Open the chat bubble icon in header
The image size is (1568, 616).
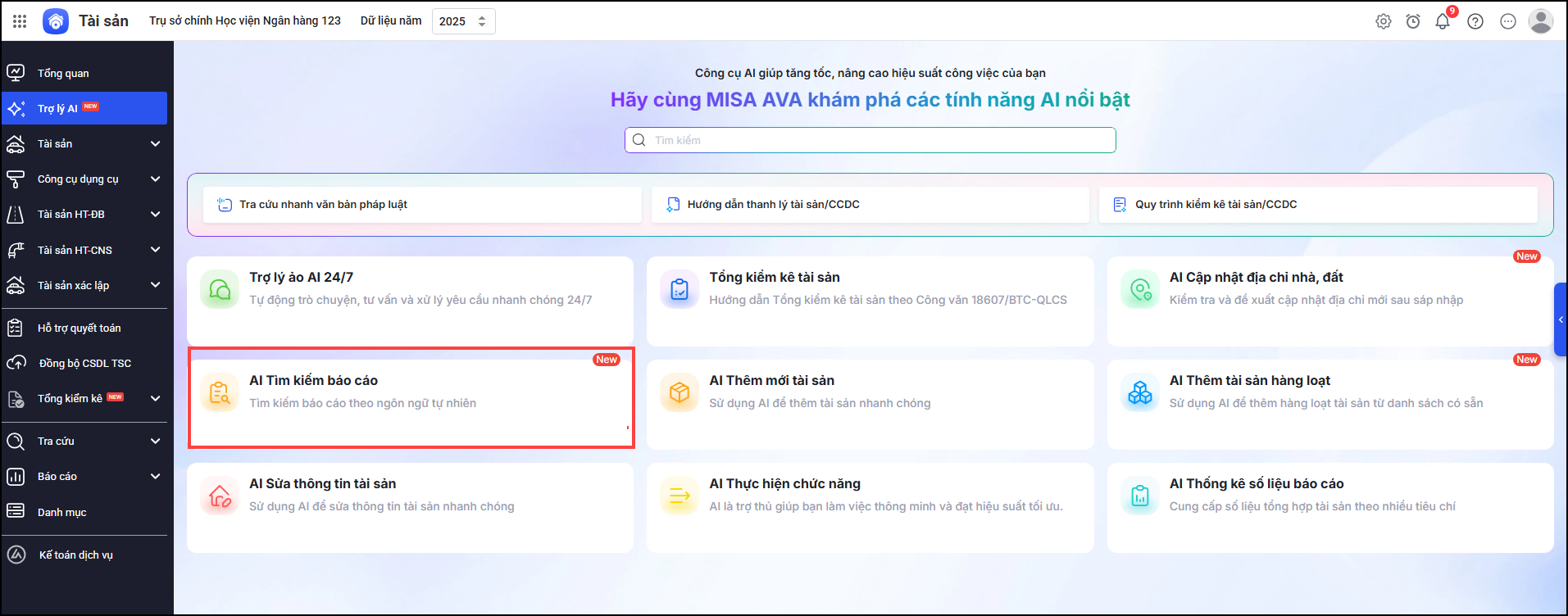1508,21
